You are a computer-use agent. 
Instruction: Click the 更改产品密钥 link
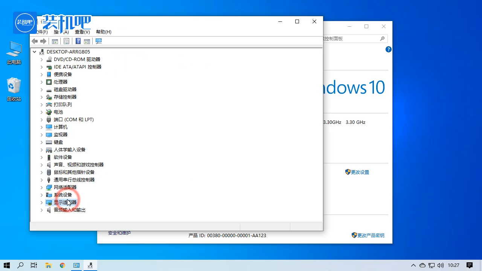[371, 235]
